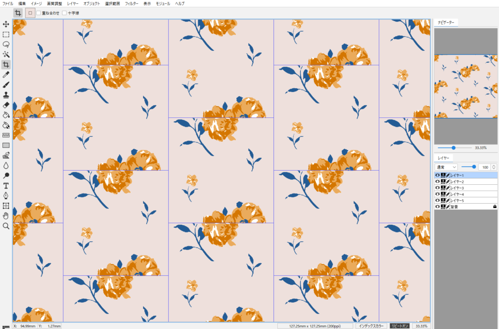Image resolution: width=499 pixels, height=329 pixels.
Task: Select the Eraser tool
Action: click(x=6, y=105)
